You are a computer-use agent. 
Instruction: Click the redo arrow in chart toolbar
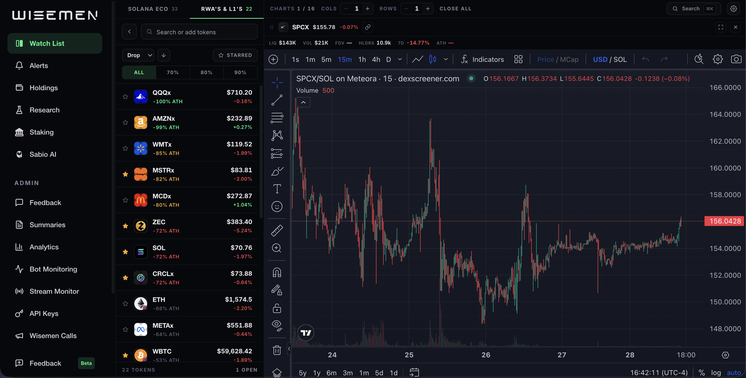click(664, 60)
